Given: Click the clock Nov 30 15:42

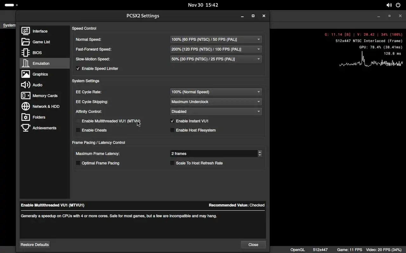Looking at the screenshot, I should (203, 5).
